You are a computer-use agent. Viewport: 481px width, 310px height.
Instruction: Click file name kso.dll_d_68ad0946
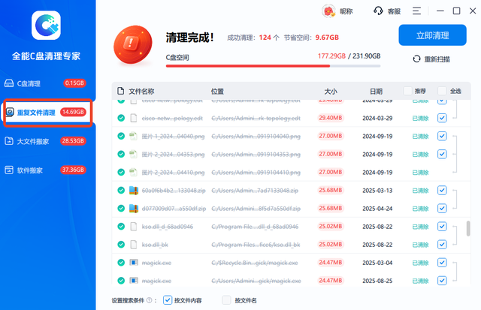[x=167, y=227]
